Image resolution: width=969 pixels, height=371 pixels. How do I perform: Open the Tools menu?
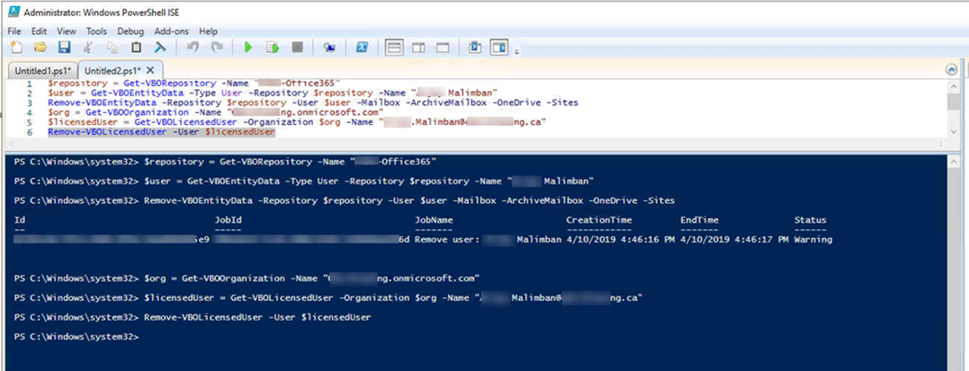pyautogui.click(x=96, y=31)
